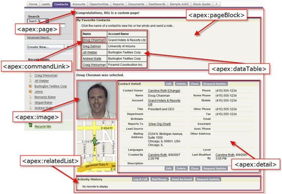The image size is (282, 194).
Task: Select the Contacts tab
Action: [61, 4]
